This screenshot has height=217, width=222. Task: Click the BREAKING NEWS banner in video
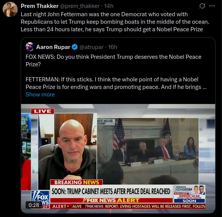click(x=76, y=182)
